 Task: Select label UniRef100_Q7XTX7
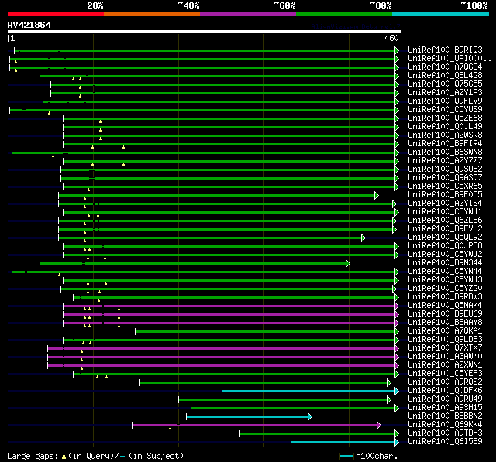point(445,348)
